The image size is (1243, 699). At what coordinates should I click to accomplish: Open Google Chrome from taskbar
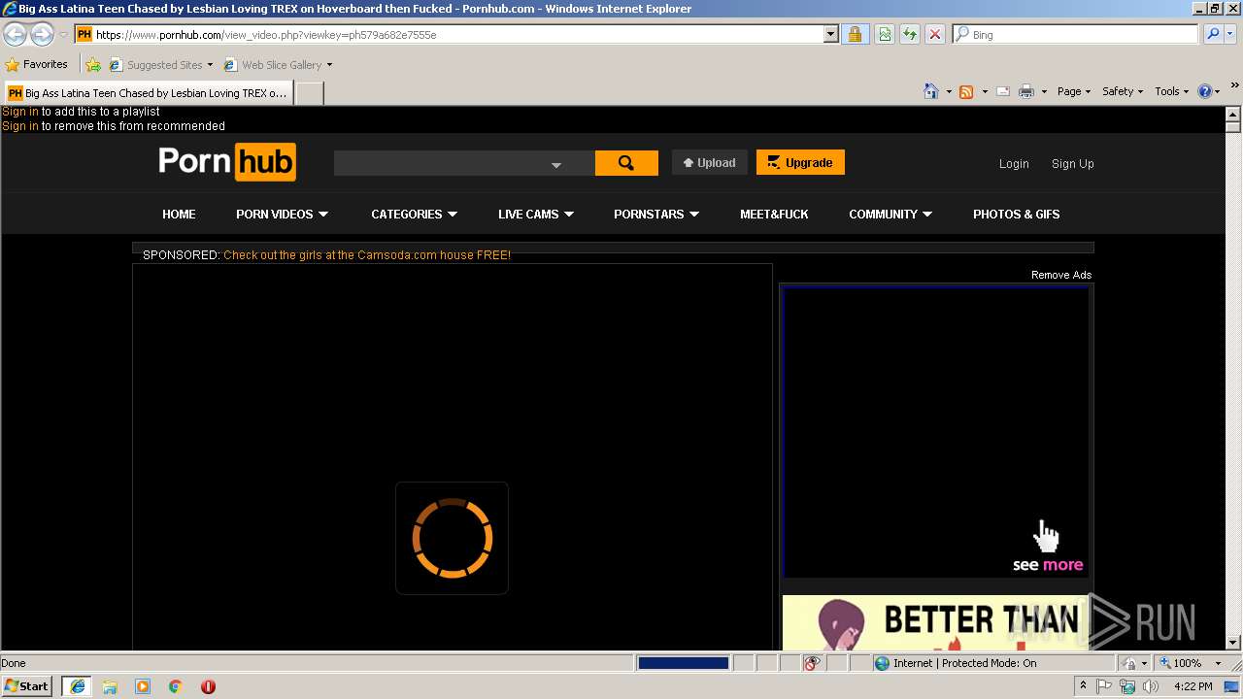pos(176,686)
